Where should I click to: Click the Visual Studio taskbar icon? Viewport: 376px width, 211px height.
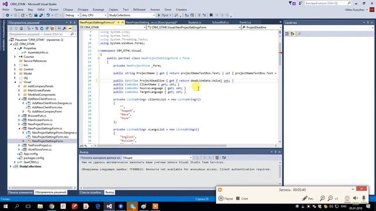(x=109, y=206)
